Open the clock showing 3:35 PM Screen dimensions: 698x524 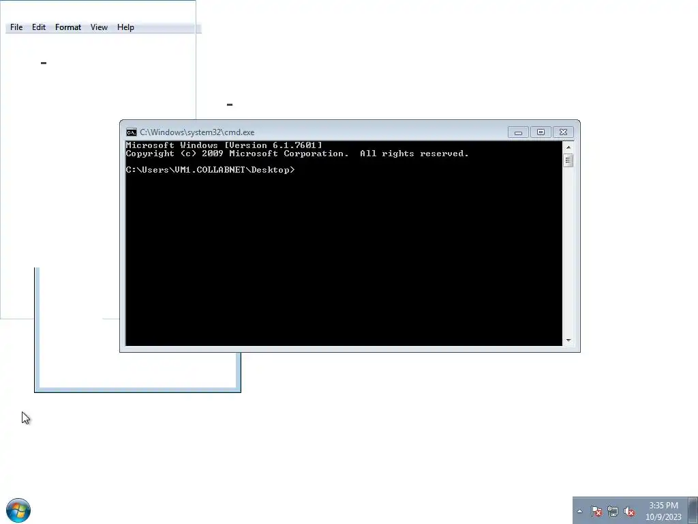tap(663, 511)
